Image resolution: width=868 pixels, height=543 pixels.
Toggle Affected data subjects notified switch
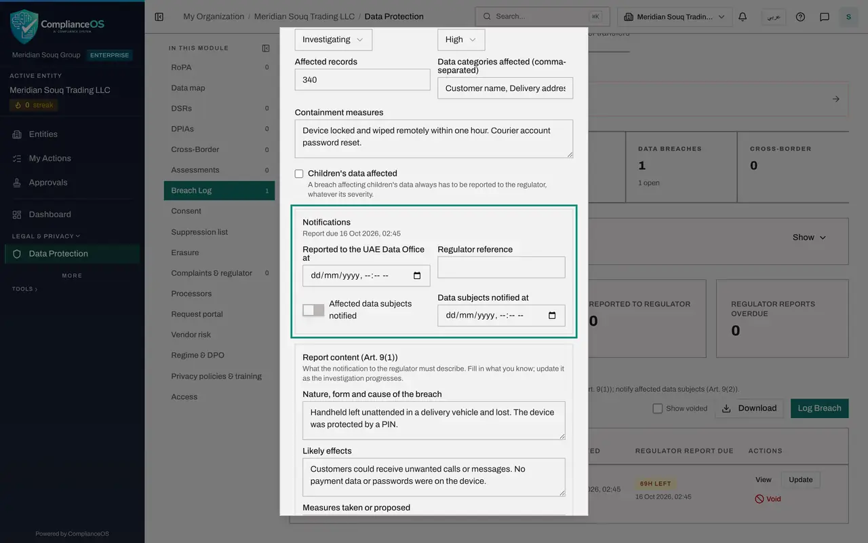313,310
